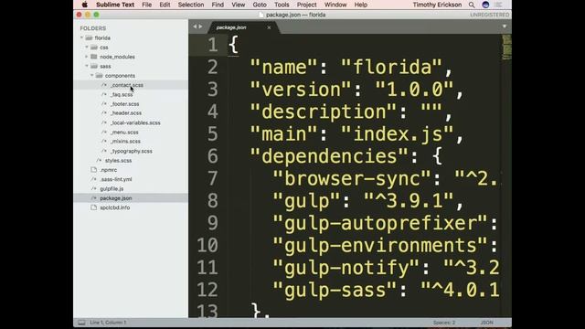
Task: Collapse the css folder arrow
Action: (x=87, y=48)
